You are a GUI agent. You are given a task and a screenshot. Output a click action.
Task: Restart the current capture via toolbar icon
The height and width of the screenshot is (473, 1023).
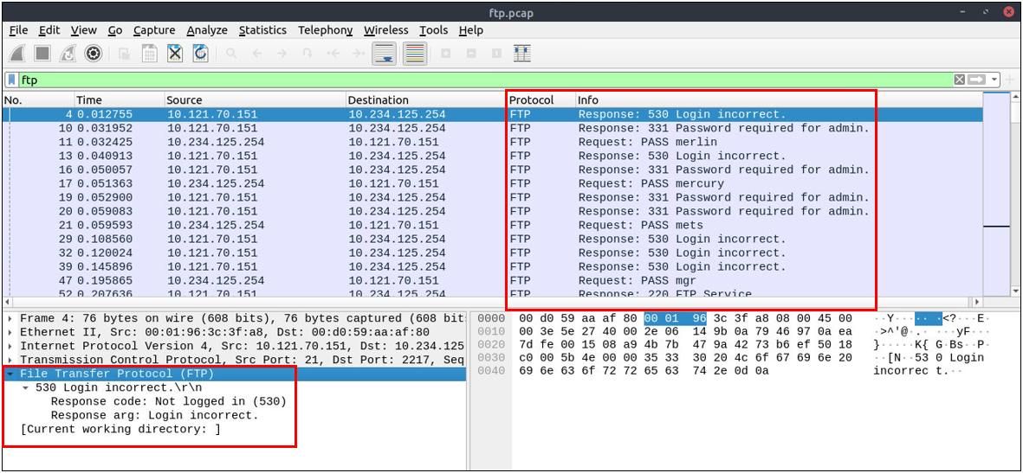(68, 54)
